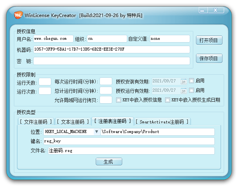The width and height of the screenshot is (238, 186).
Task: Click the 打开项目 button
Action: 209,40
